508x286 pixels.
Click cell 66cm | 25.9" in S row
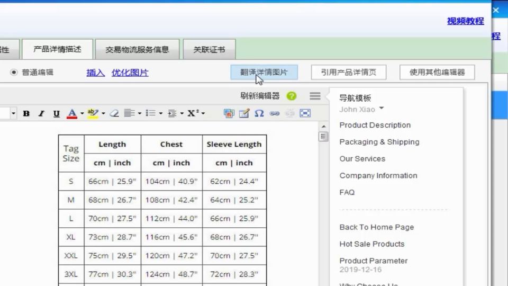pos(112,181)
